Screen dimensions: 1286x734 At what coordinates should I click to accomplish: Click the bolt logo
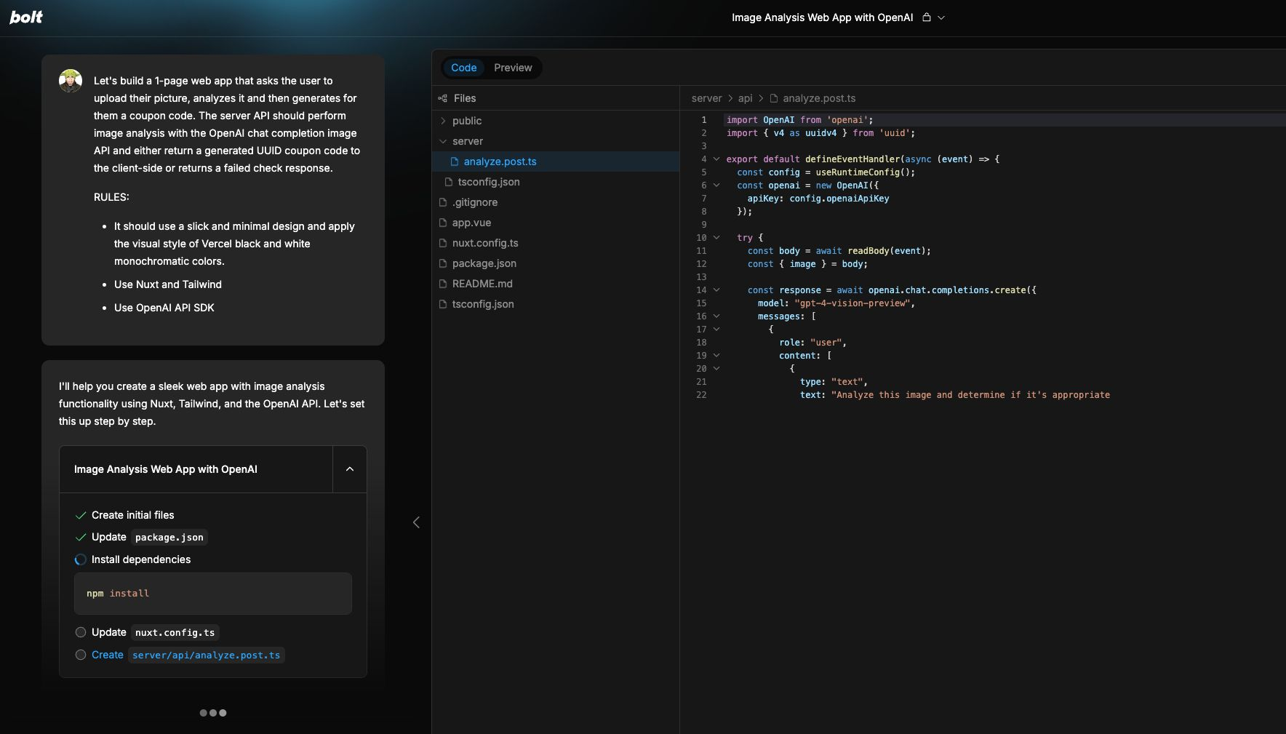point(26,17)
